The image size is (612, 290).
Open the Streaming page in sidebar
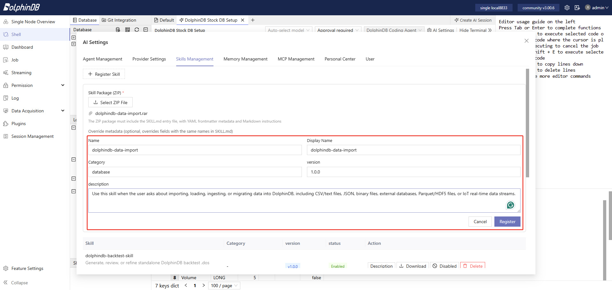[35, 73]
